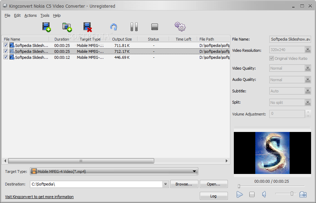Click the File Name column header
316x203 pixels.
(26, 39)
